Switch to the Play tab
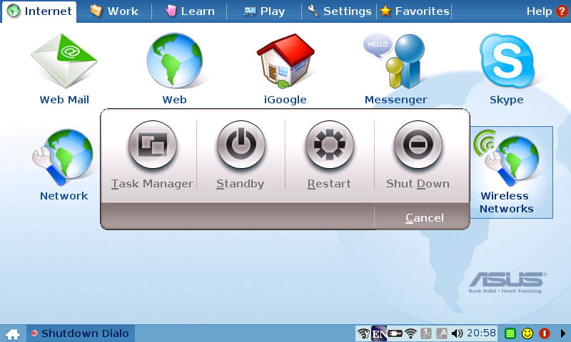 (x=264, y=11)
